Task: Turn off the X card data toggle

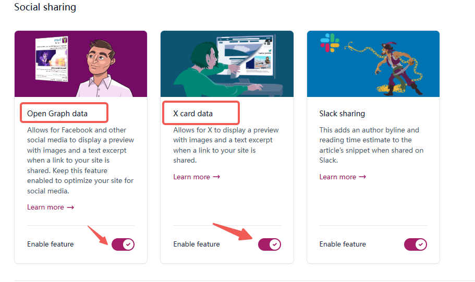Action: pos(269,244)
